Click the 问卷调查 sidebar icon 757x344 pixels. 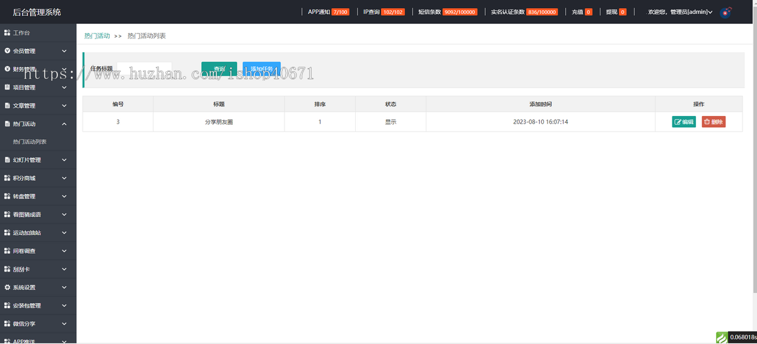click(x=7, y=251)
